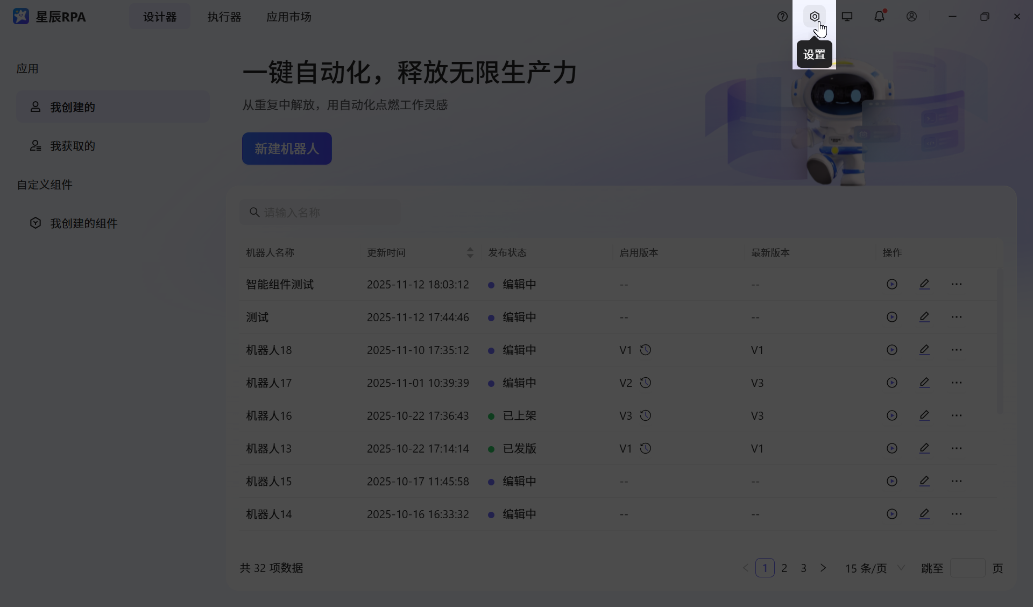The height and width of the screenshot is (607, 1033).
Task: View version history for 机器人16
Action: [646, 415]
